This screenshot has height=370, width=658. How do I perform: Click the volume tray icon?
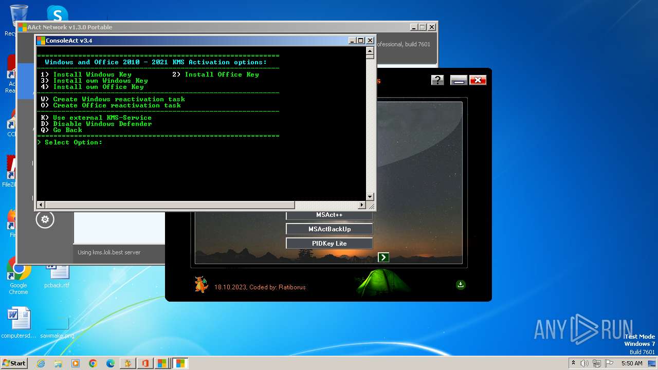click(x=584, y=363)
